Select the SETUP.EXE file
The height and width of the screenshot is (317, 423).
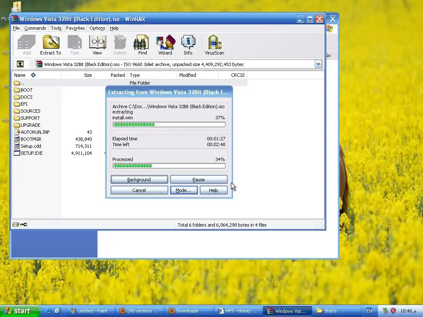(x=29, y=153)
